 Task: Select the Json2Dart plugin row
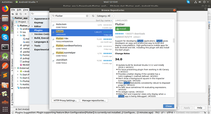pos(82,61)
